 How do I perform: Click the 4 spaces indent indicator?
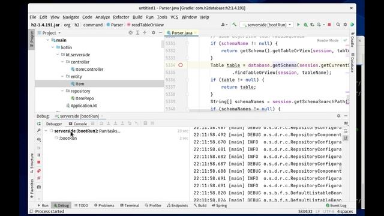pyautogui.click(x=345, y=211)
